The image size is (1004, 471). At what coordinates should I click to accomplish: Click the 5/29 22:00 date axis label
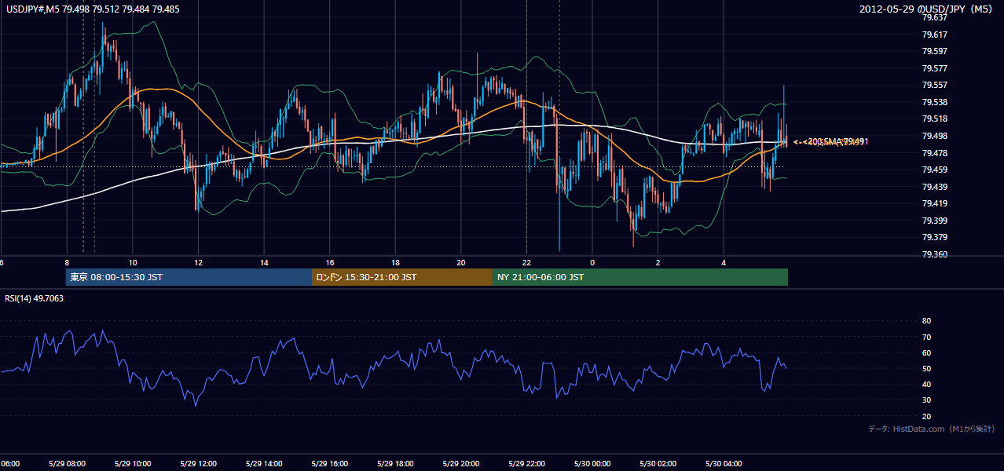click(x=526, y=464)
